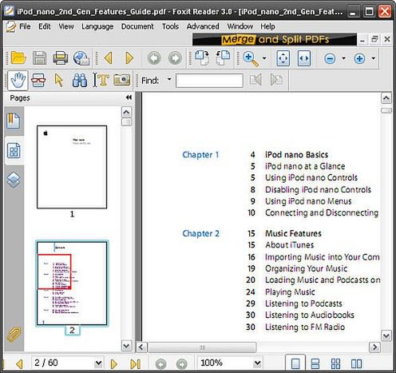Open dropdown next to zoom in plus

click(374, 58)
